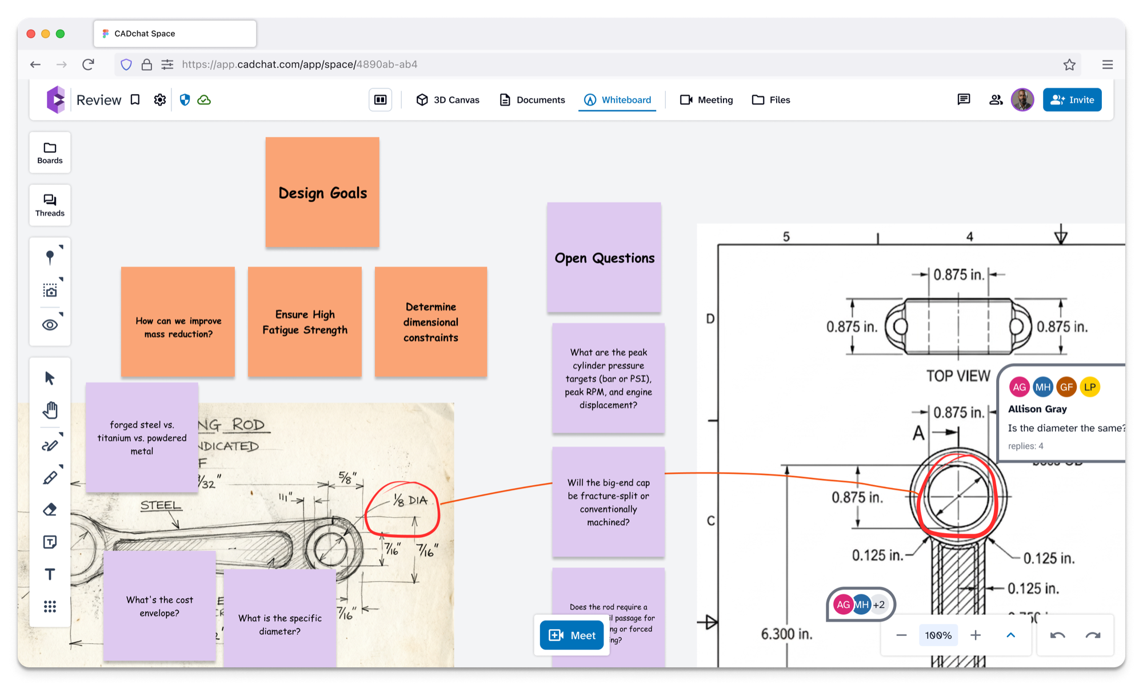
Task: Open the more tools grid
Action: (50, 607)
